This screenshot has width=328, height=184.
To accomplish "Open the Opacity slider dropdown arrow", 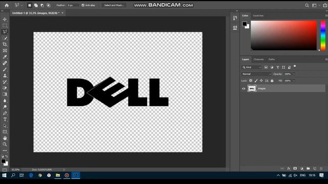I will coord(294,74).
